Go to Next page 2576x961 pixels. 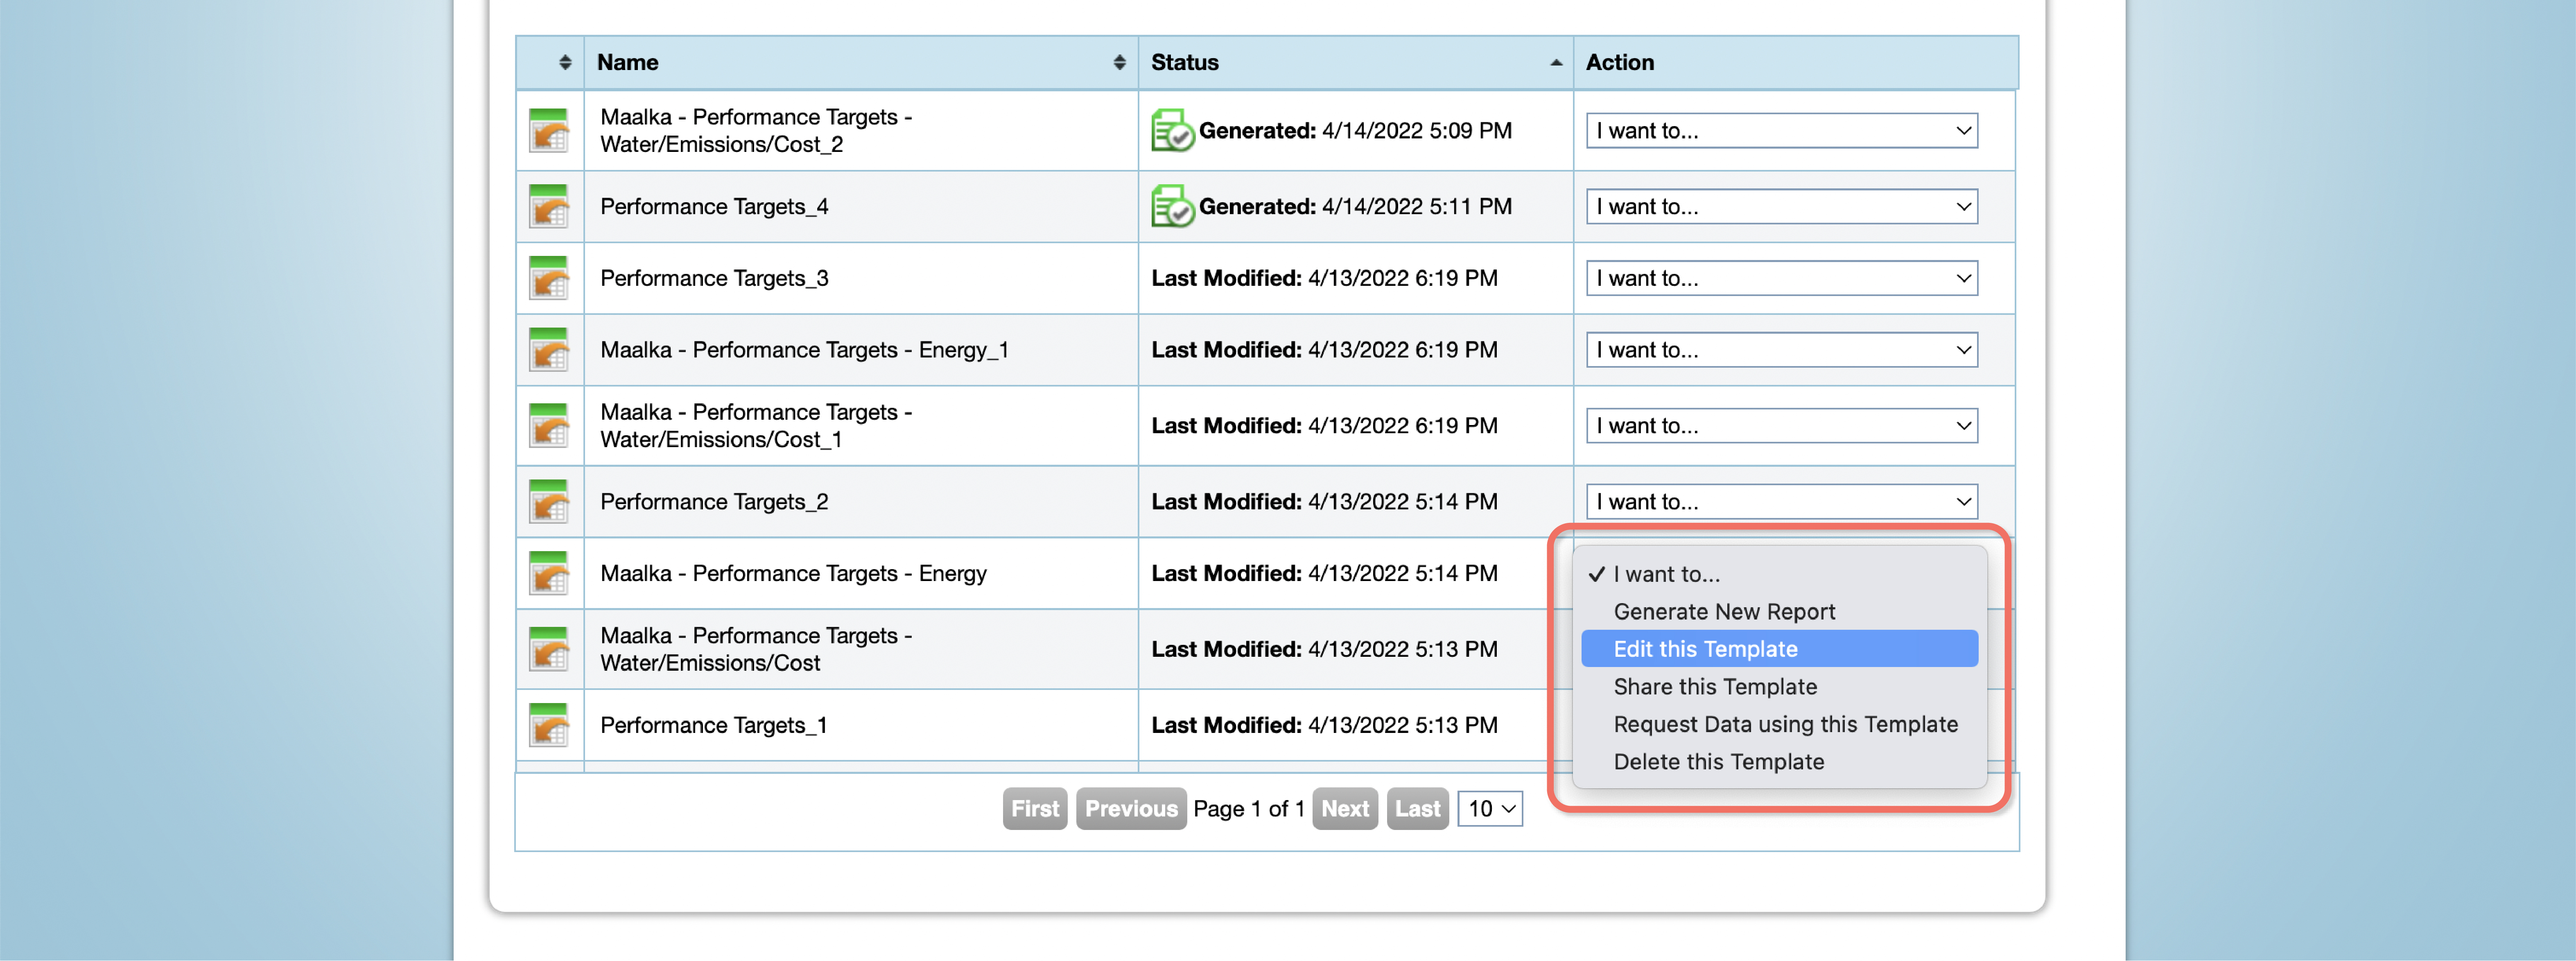pyautogui.click(x=1345, y=809)
